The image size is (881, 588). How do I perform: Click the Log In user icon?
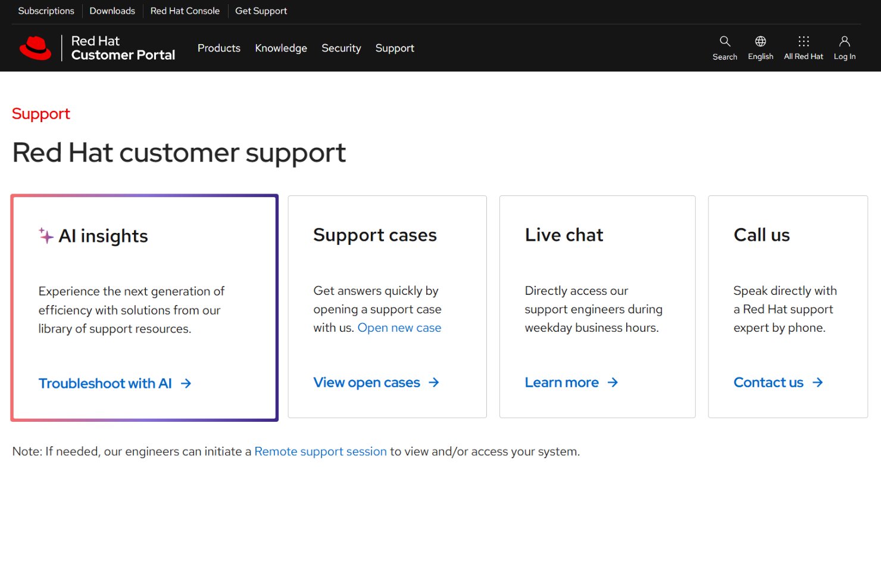point(844,41)
